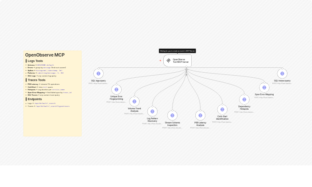Click the "Stream Schema Inspection" node label

pyautogui.click(x=172, y=124)
